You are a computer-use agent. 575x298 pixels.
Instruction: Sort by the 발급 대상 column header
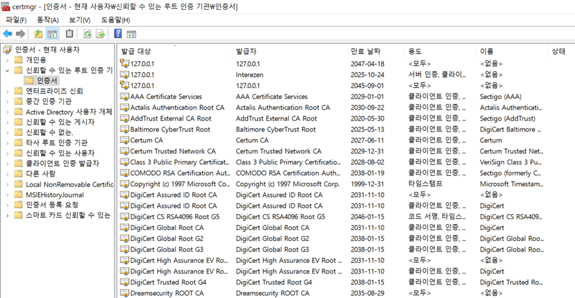174,51
